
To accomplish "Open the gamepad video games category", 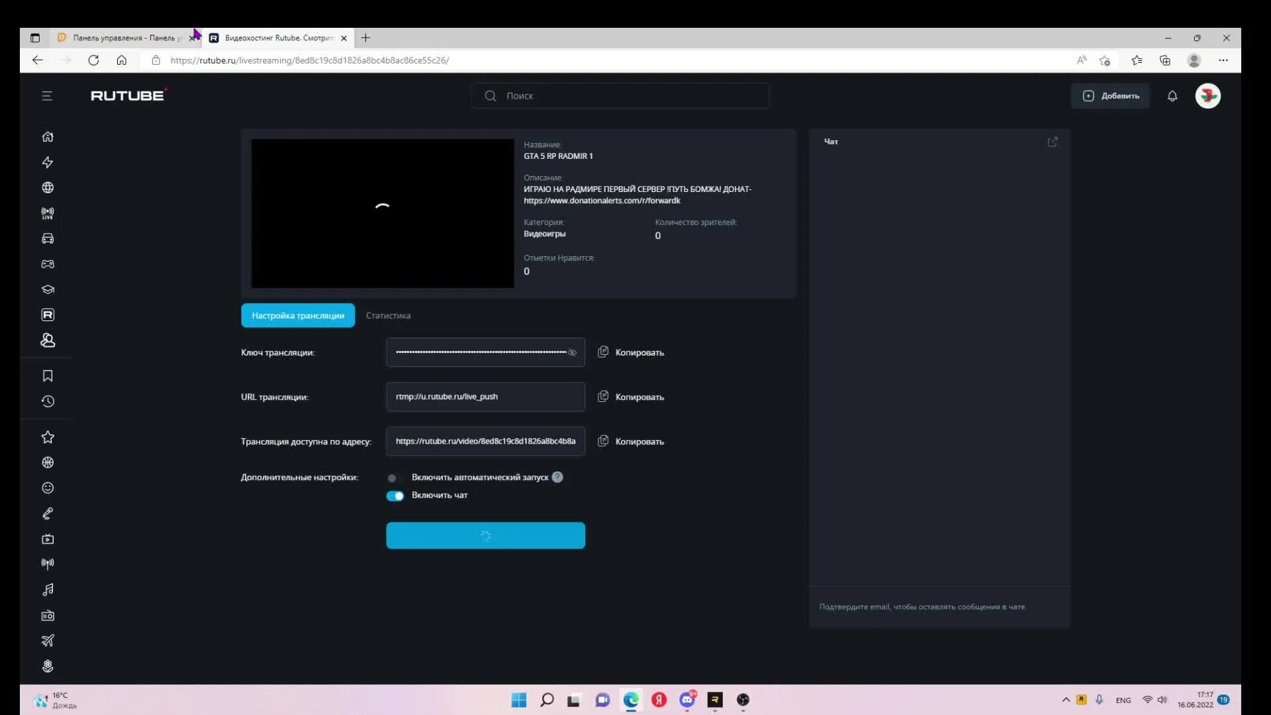I will point(48,264).
